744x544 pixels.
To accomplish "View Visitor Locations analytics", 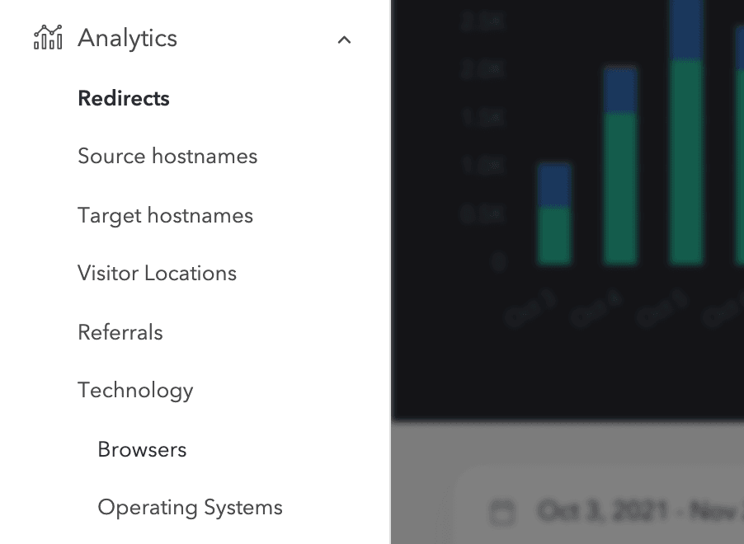I will pyautogui.click(x=157, y=274).
